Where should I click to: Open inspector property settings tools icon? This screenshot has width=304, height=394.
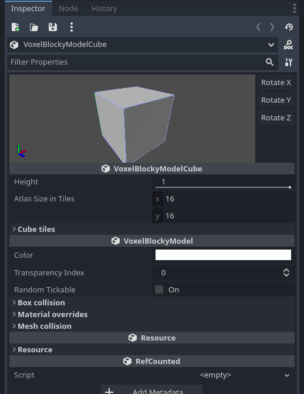tap(289, 62)
